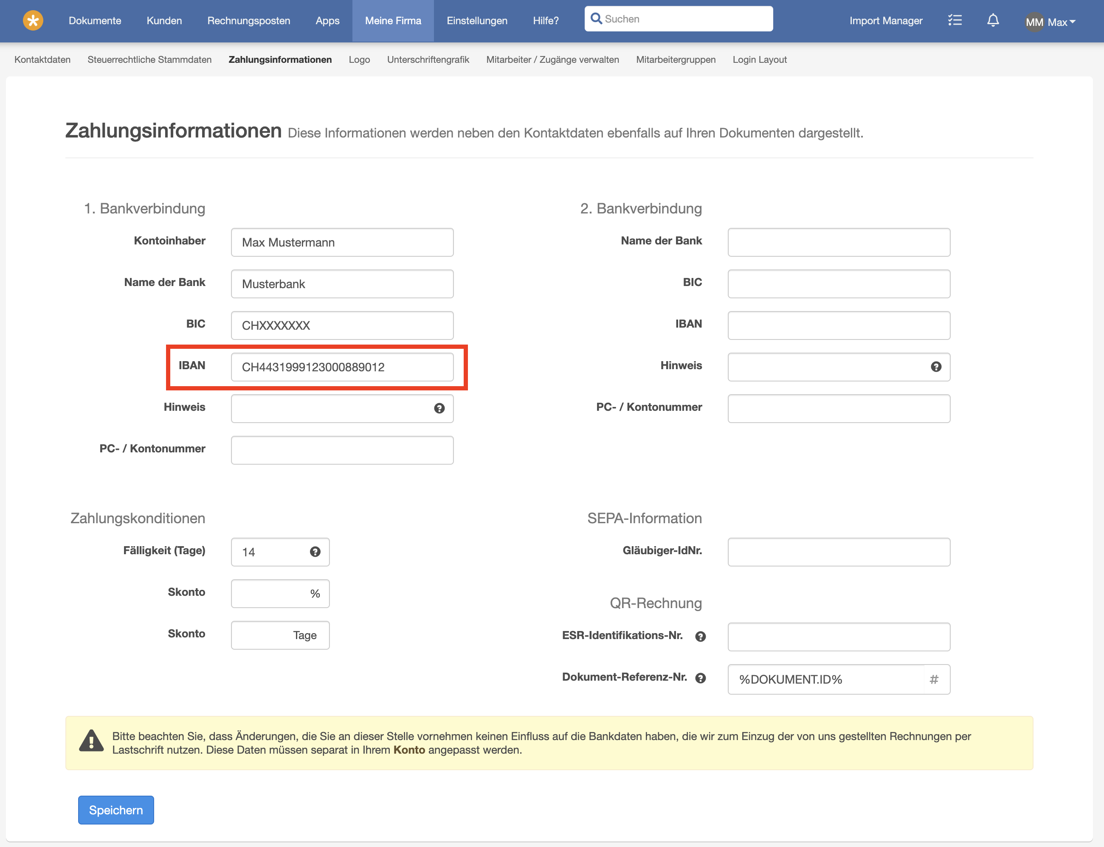Switch to the Kontaktdaten tab
Viewport: 1104px width, 847px height.
pyautogui.click(x=42, y=59)
